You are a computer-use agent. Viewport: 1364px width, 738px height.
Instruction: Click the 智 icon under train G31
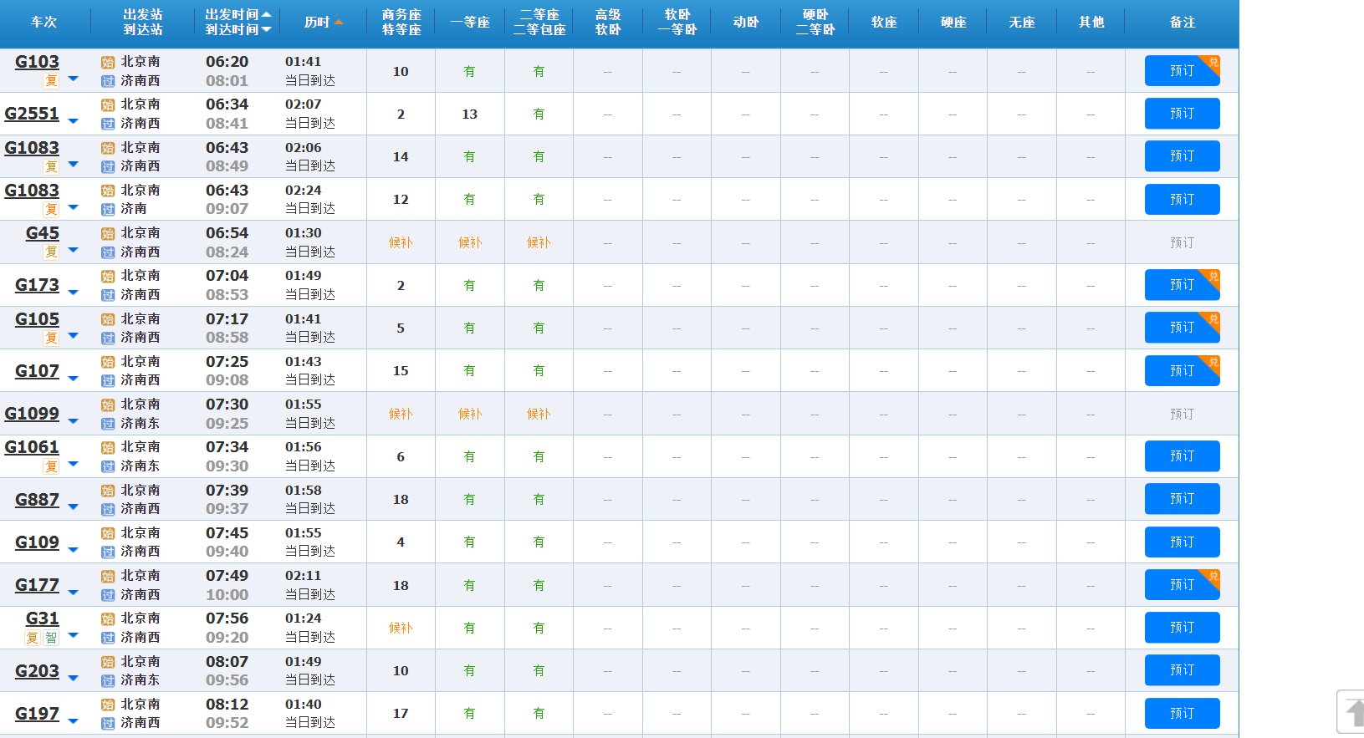coord(51,638)
